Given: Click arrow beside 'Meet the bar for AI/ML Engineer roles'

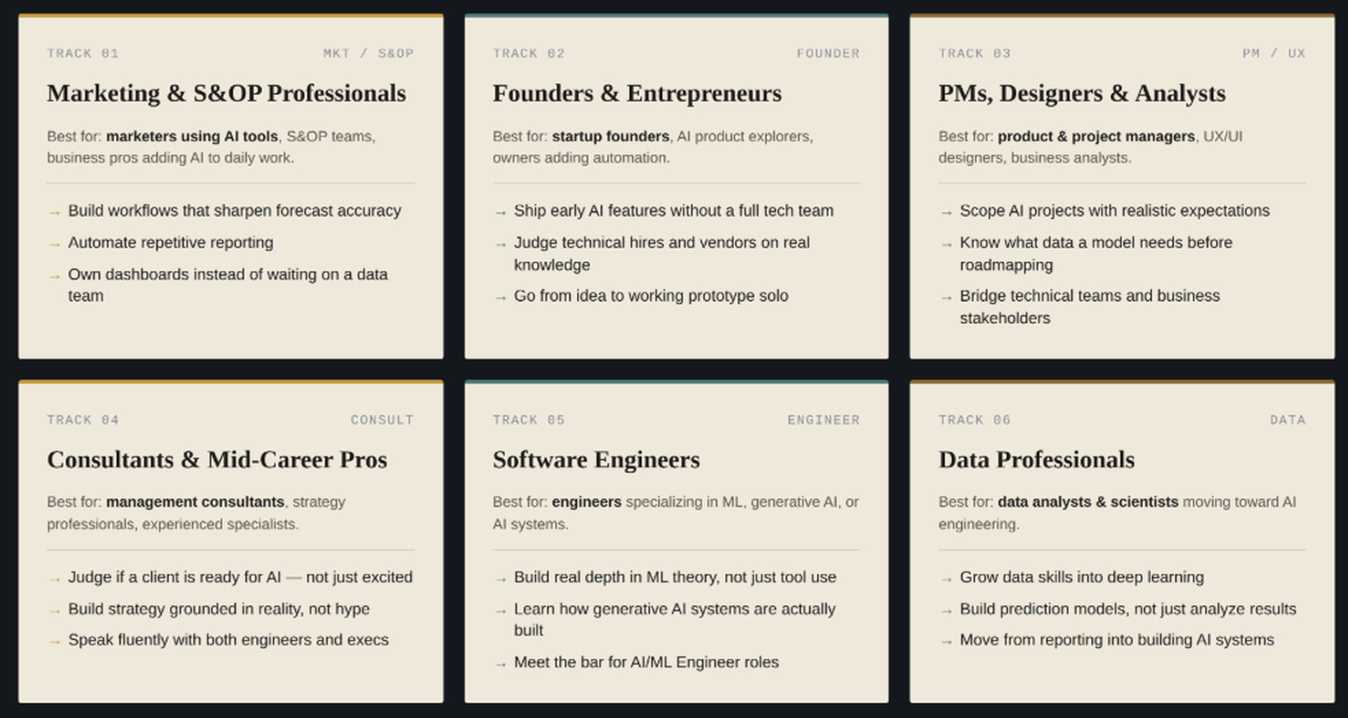Looking at the screenshot, I should (500, 665).
